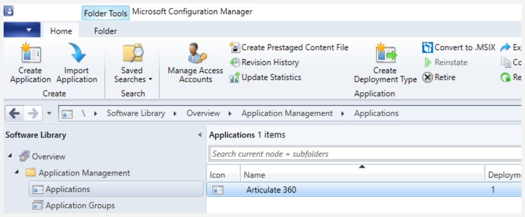Viewport: 525px width, 217px height.
Task: Collapse the Overview tree node
Action: click(10, 156)
